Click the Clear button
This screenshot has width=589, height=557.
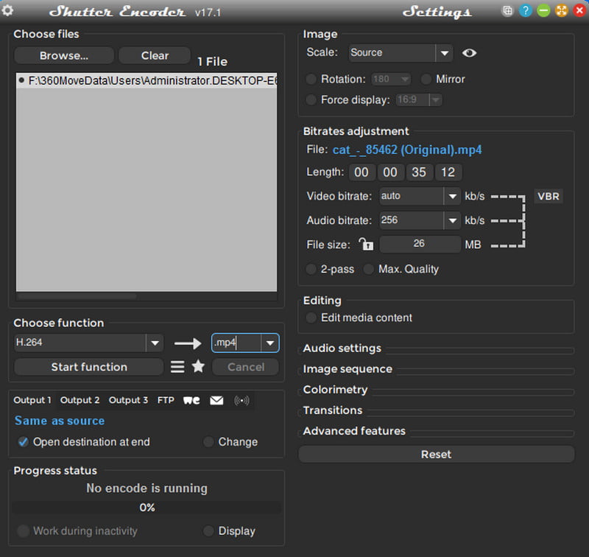click(155, 55)
